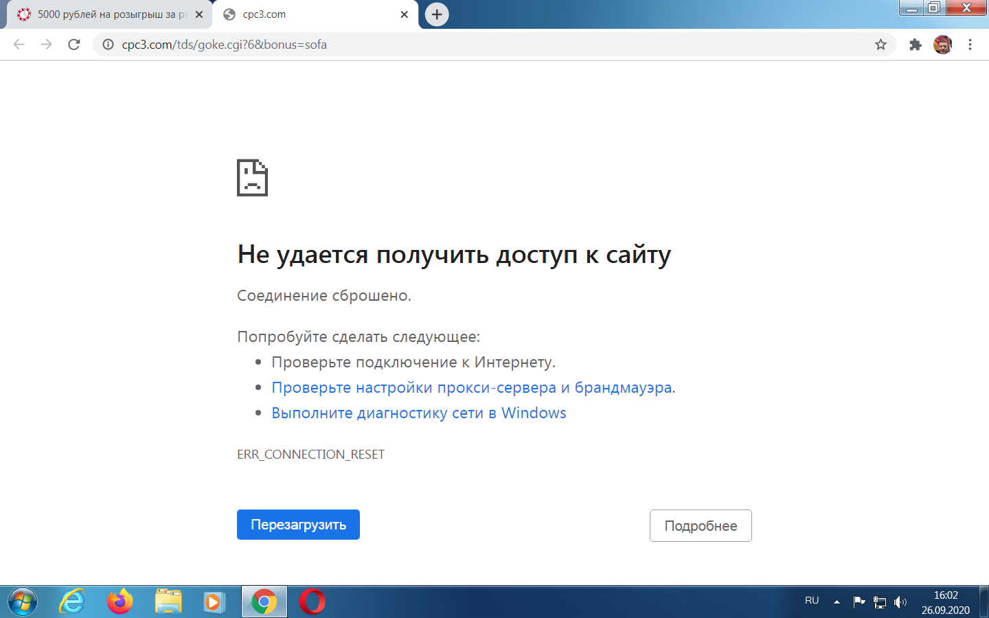Viewport: 989px width, 618px height.
Task: Click the address bar URL field
Action: coord(481,45)
